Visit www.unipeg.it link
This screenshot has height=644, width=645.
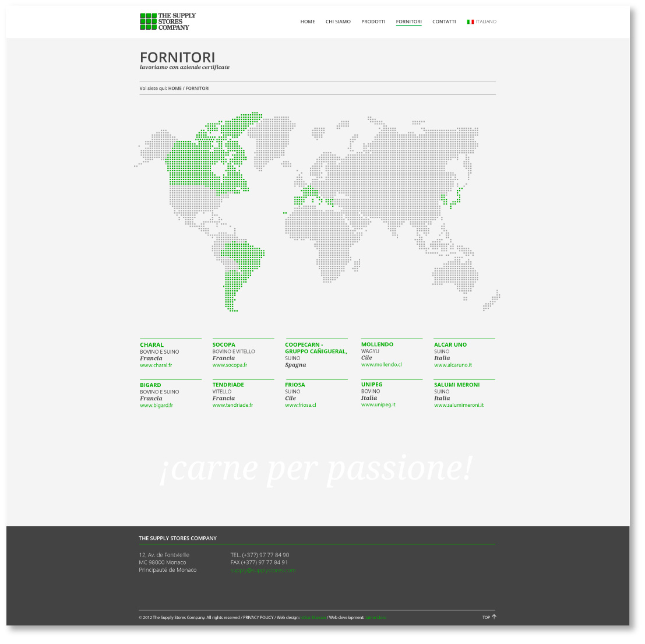[x=378, y=404]
